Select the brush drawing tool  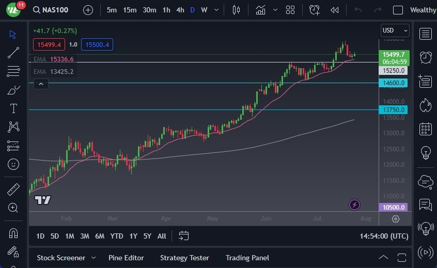pos(13,90)
